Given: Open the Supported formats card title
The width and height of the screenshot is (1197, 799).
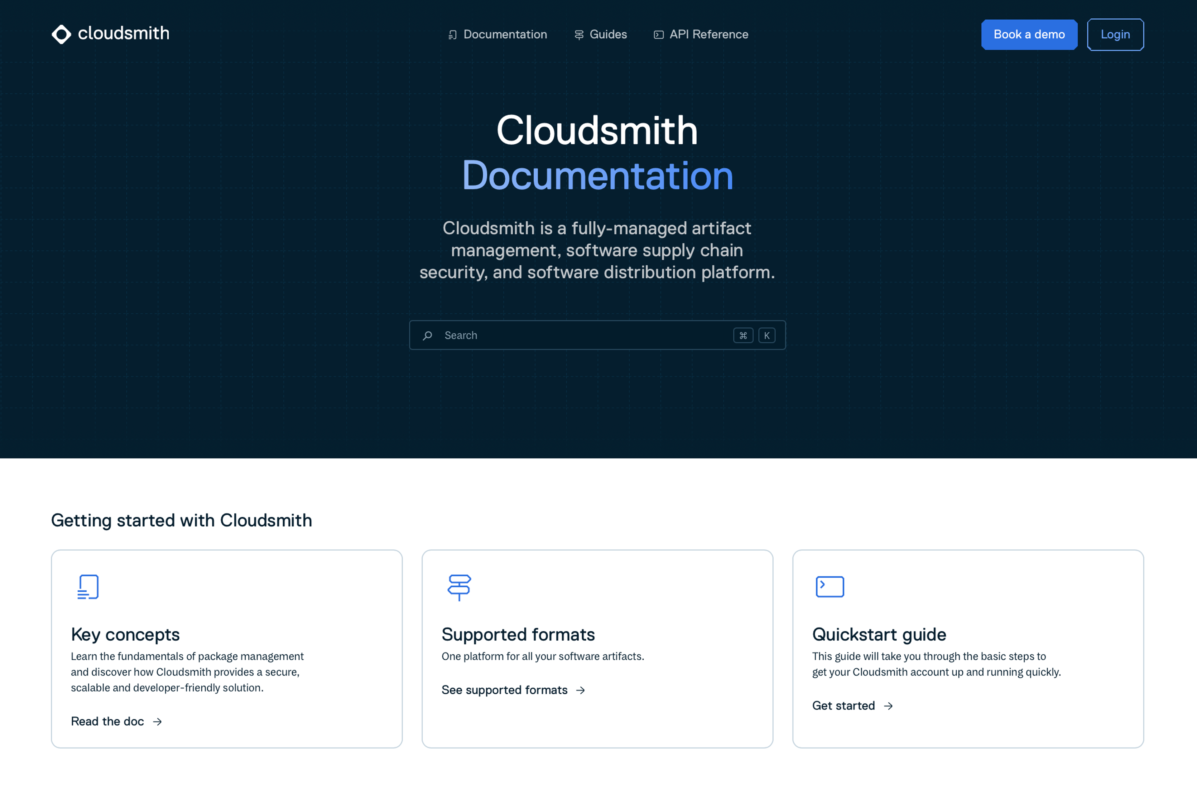Looking at the screenshot, I should (x=518, y=634).
